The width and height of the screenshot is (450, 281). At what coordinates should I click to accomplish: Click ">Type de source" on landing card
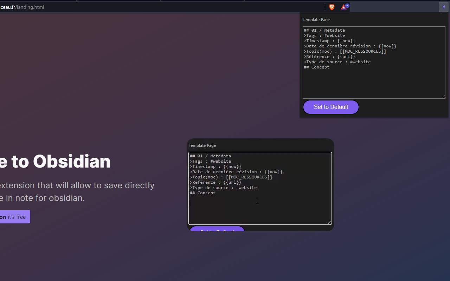(x=223, y=188)
